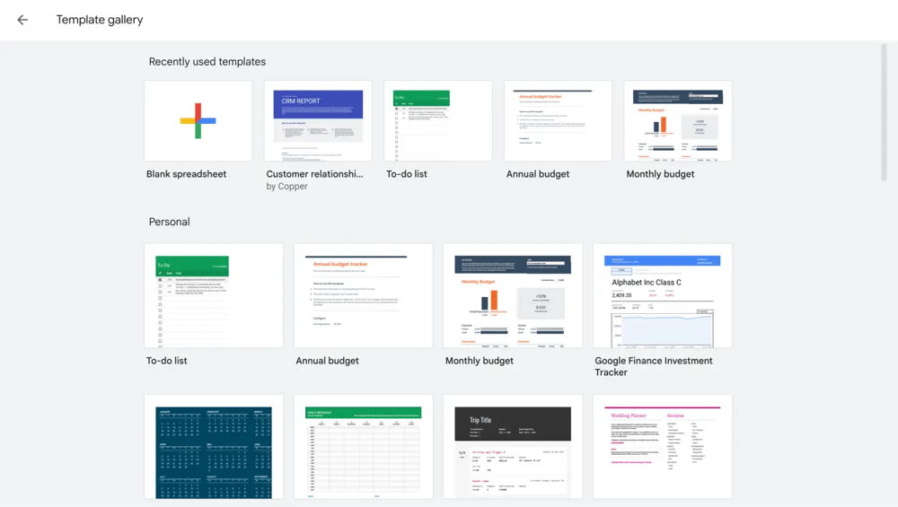The width and height of the screenshot is (898, 507).
Task: Open Personal Monthly budget template thumbnail
Action: (513, 295)
